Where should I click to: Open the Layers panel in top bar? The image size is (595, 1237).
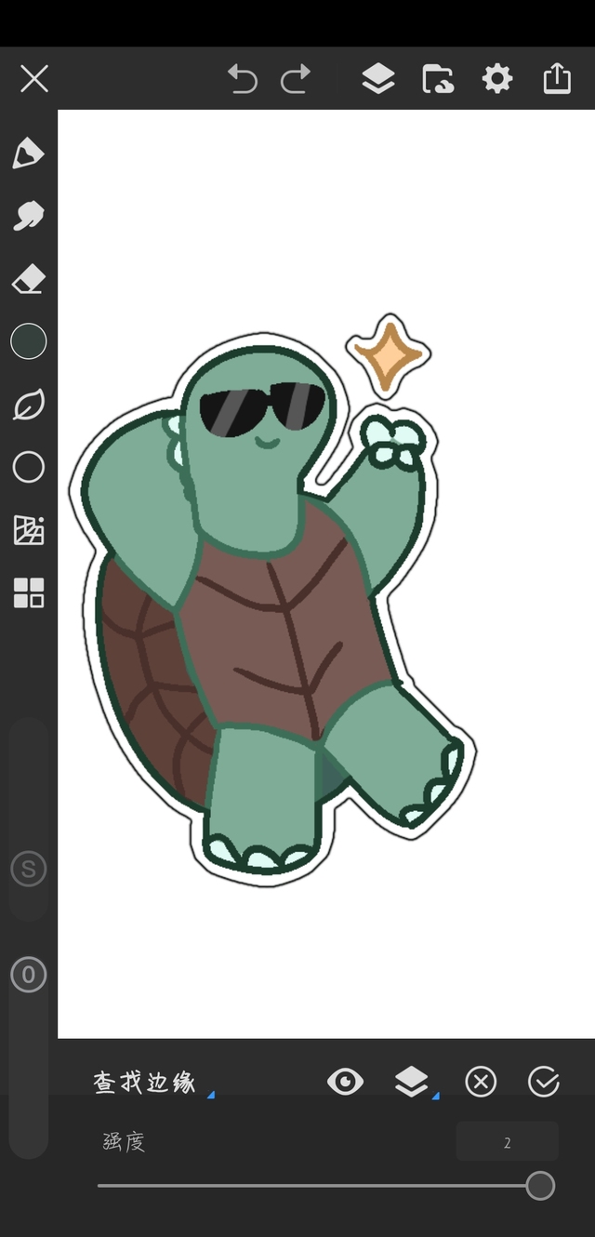pos(378,79)
